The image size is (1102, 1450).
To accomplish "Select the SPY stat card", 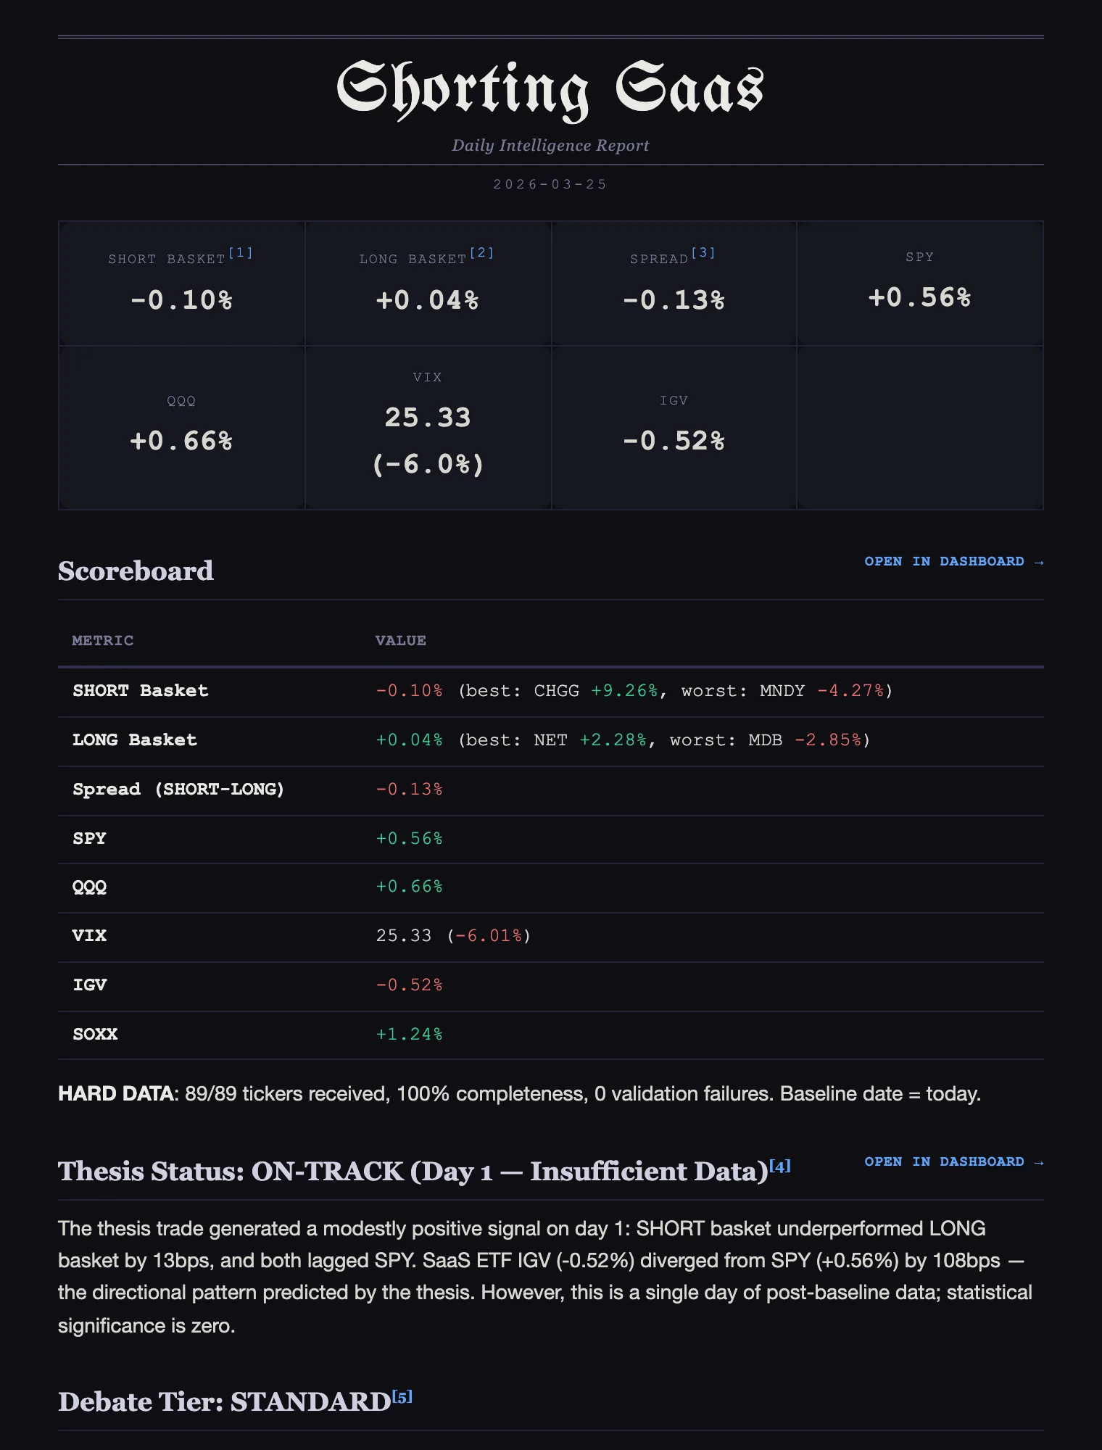I will [x=919, y=283].
